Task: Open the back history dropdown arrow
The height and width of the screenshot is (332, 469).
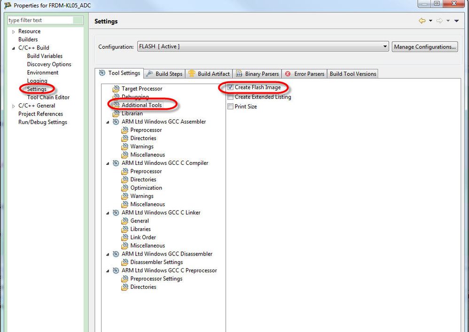Action: click(431, 21)
